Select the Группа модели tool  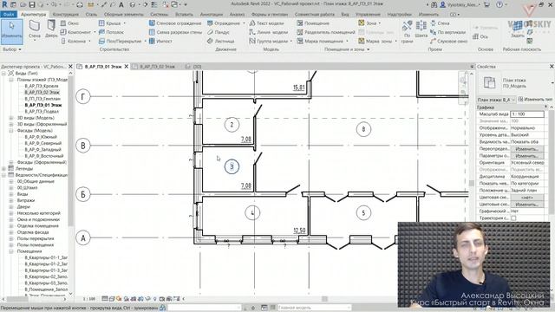click(x=268, y=41)
